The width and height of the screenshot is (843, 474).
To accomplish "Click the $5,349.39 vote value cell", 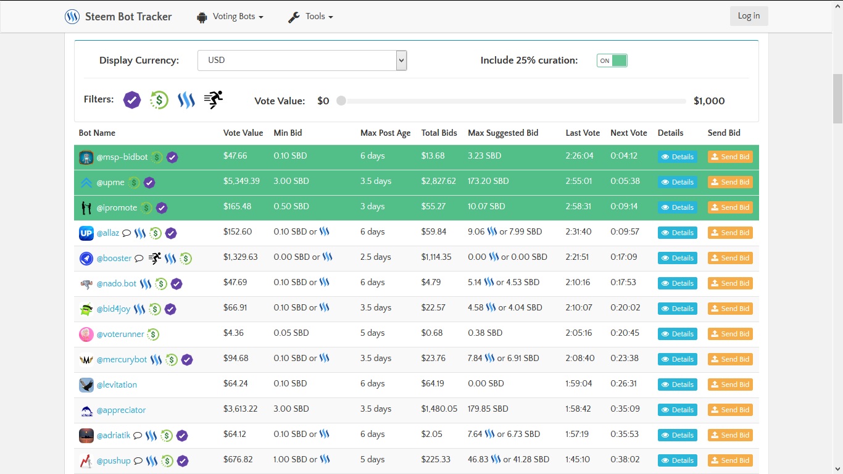I will (241, 181).
